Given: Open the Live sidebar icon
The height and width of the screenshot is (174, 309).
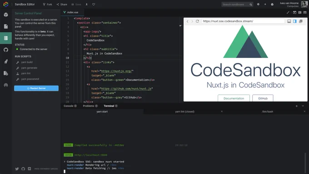Looking at the screenshot, I should tap(6, 85).
